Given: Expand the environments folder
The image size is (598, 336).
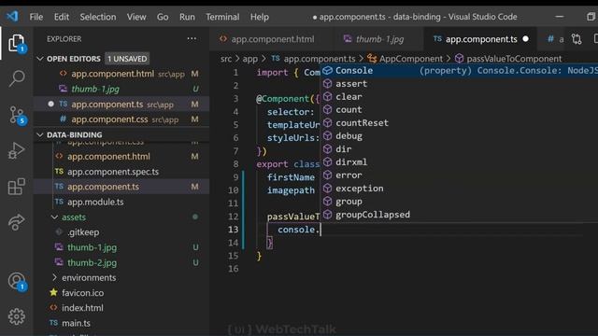Looking at the screenshot, I should coord(89,278).
